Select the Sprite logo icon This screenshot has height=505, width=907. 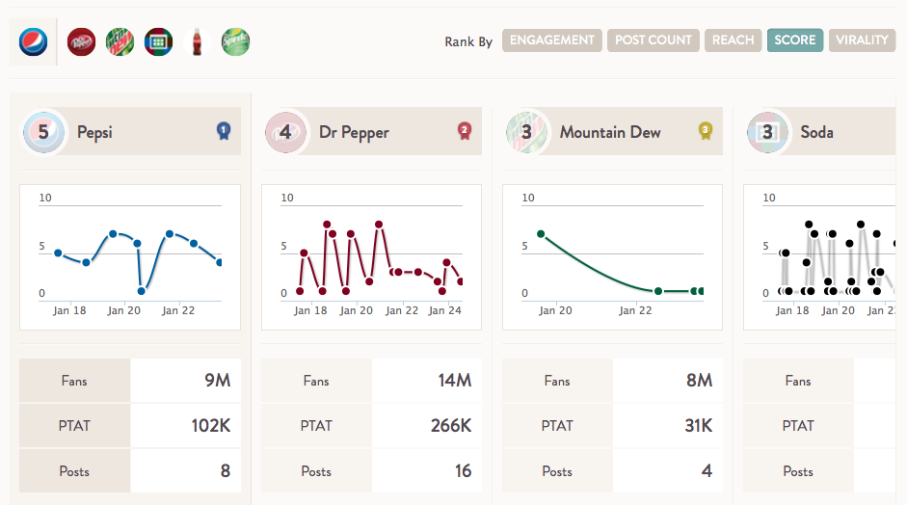[235, 41]
